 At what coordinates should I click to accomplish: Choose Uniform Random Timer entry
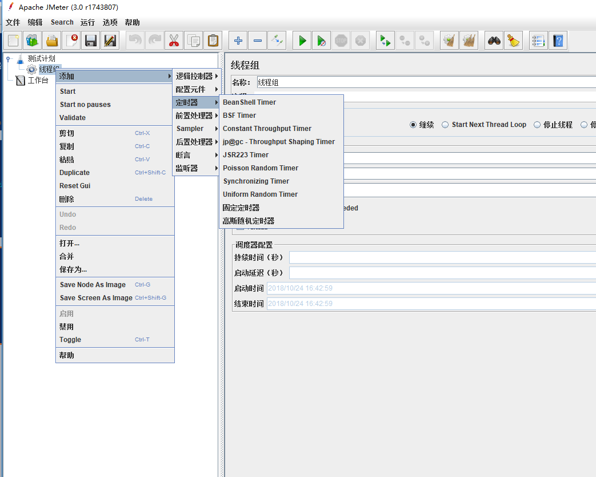(x=281, y=194)
